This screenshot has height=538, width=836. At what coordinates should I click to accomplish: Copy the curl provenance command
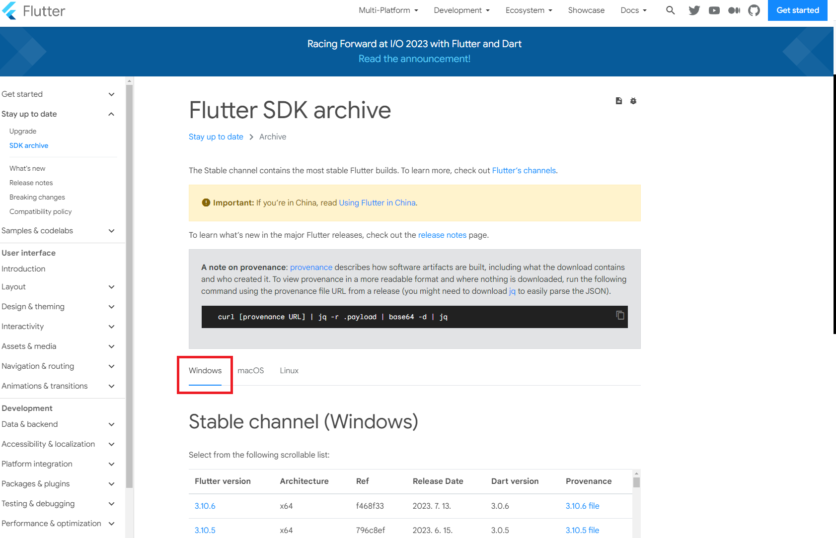coord(620,315)
